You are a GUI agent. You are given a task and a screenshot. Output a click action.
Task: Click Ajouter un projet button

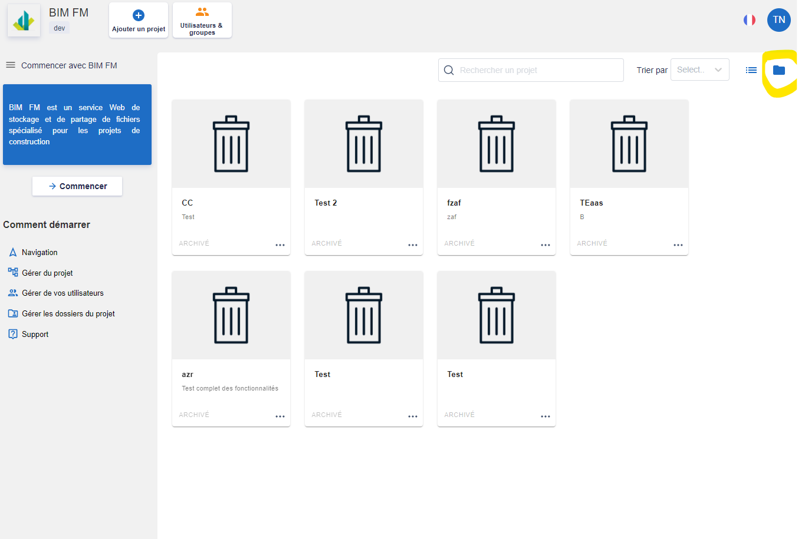[x=139, y=21]
